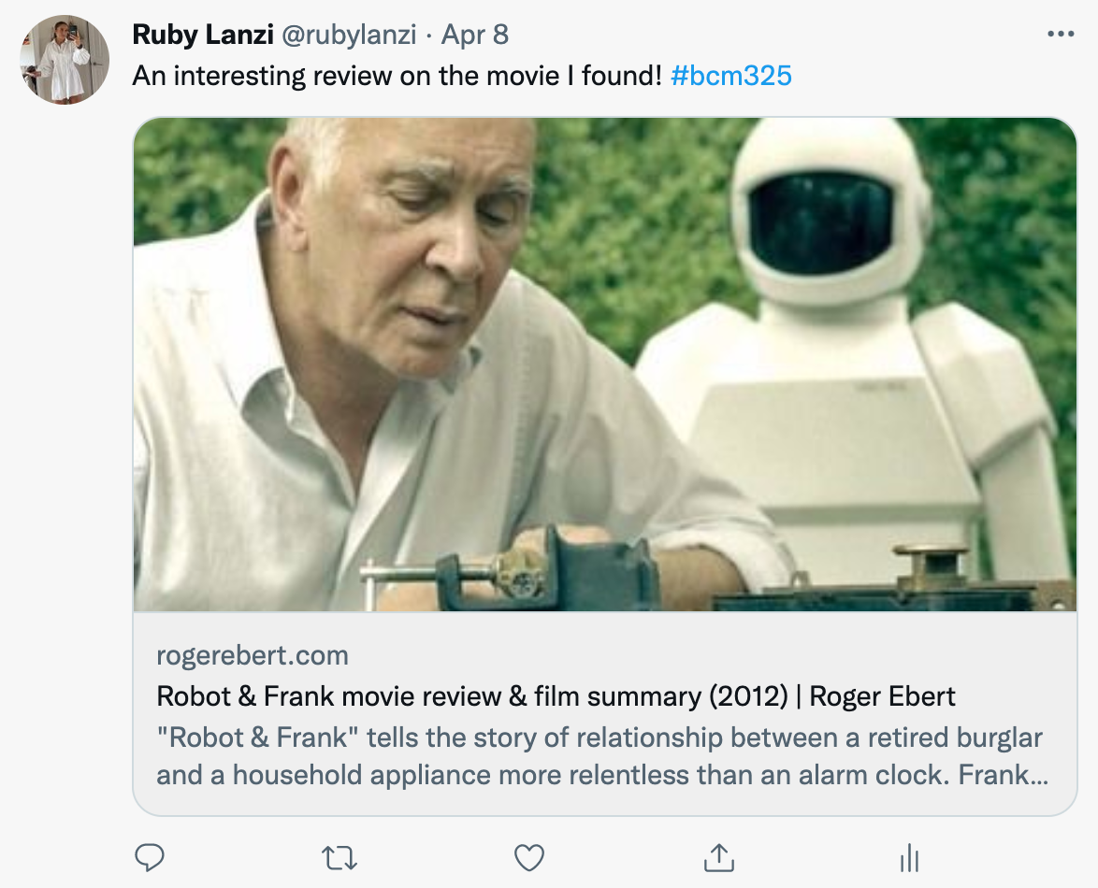This screenshot has width=1098, height=888.
Task: Open the three-dot more options menu
Action: pos(1061,35)
